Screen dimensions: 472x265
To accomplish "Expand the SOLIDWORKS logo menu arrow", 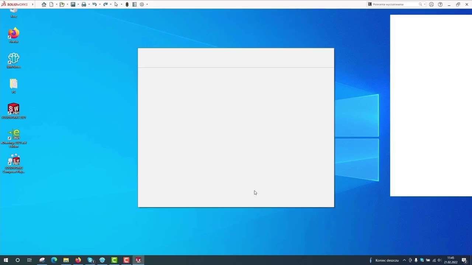I will click(x=33, y=4).
